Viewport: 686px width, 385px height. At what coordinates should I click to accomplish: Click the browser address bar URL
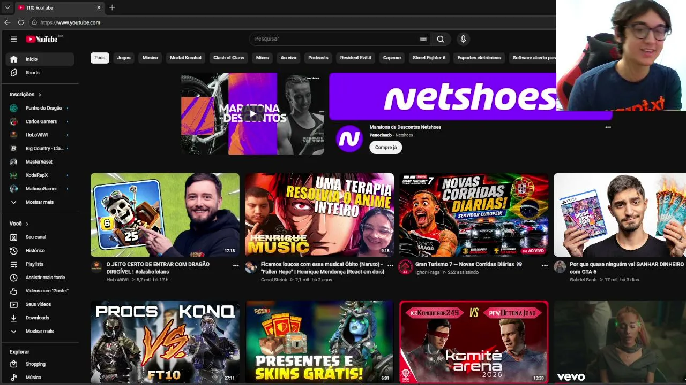click(x=70, y=22)
